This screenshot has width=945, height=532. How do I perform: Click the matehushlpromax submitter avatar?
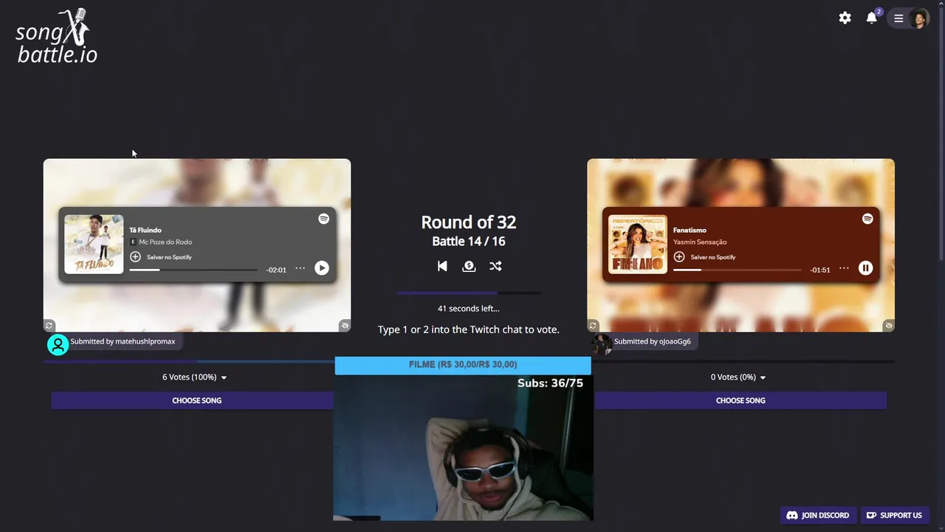pyautogui.click(x=58, y=344)
